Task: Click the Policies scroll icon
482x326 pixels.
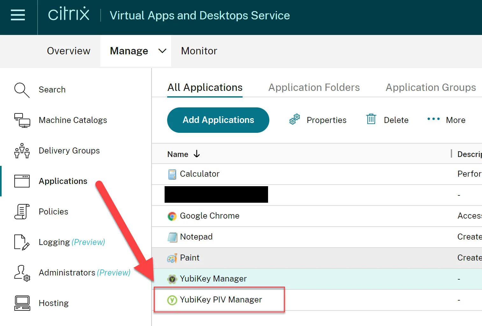Action: pos(22,212)
